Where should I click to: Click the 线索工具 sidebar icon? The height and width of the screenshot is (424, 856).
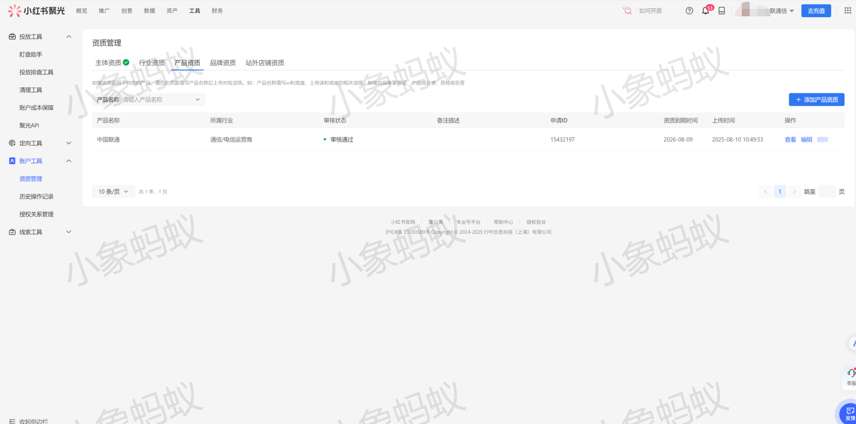pos(12,232)
